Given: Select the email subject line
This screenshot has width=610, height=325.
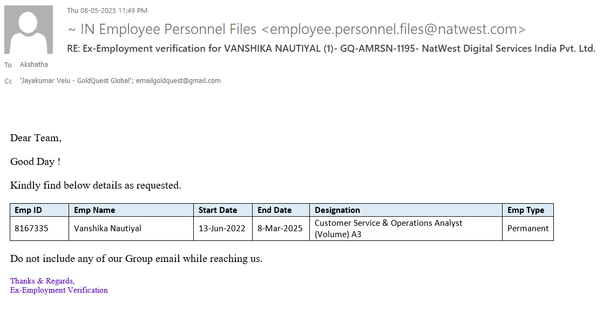Looking at the screenshot, I should (331, 49).
